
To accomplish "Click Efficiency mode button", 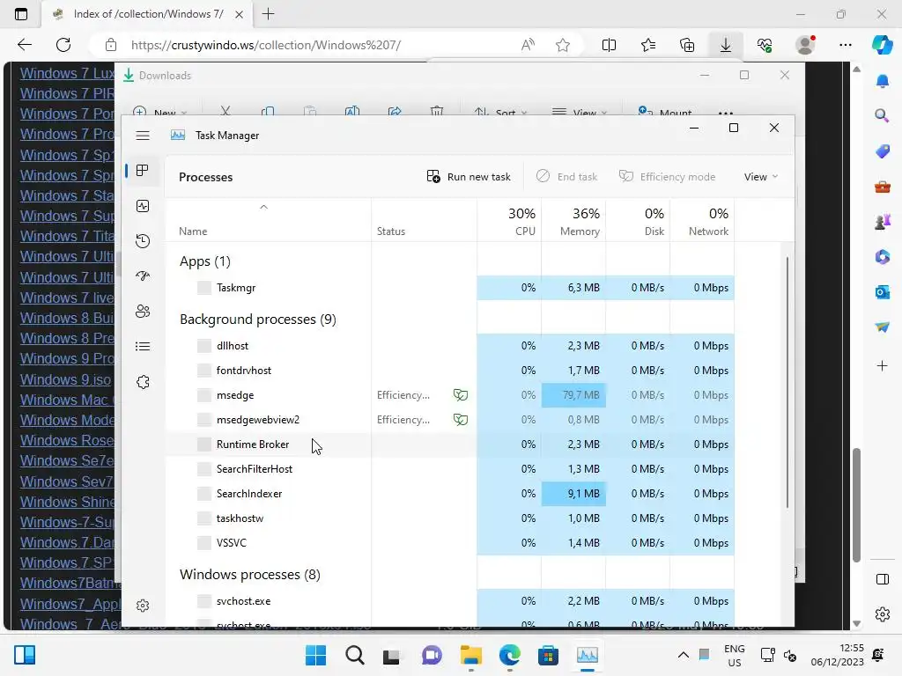I will (668, 176).
